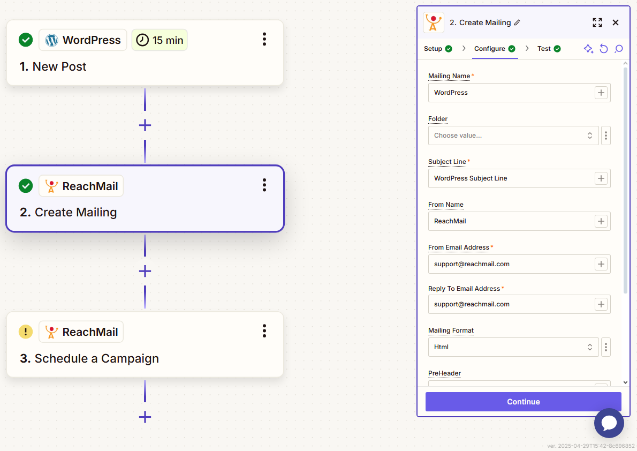Switch to the Configure tab

pyautogui.click(x=495, y=49)
